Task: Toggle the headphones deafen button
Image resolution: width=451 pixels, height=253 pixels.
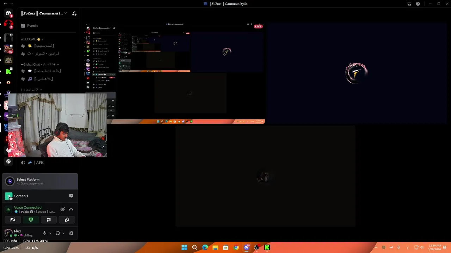Action: [x=58, y=233]
